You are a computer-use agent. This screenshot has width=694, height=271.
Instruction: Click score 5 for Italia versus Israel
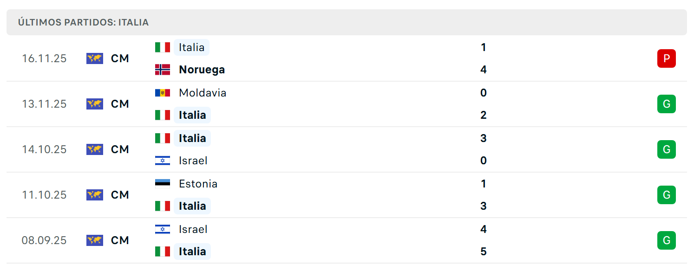coord(484,252)
